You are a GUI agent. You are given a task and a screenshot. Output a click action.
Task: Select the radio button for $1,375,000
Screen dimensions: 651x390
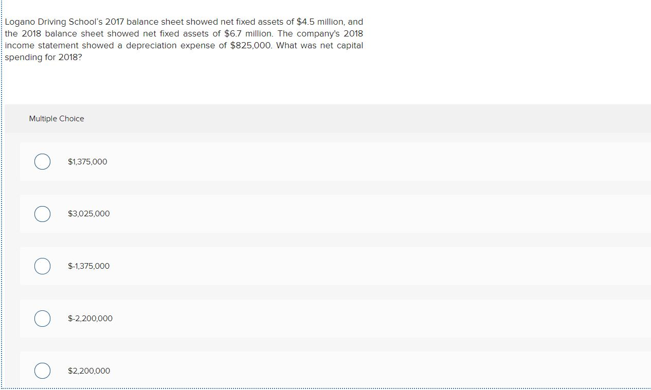point(43,161)
